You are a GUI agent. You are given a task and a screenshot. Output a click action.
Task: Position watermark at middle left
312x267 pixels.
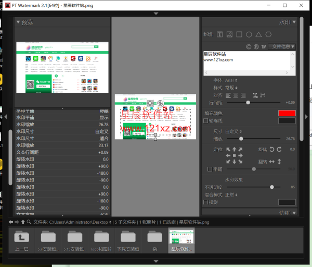pyautogui.click(x=228, y=155)
